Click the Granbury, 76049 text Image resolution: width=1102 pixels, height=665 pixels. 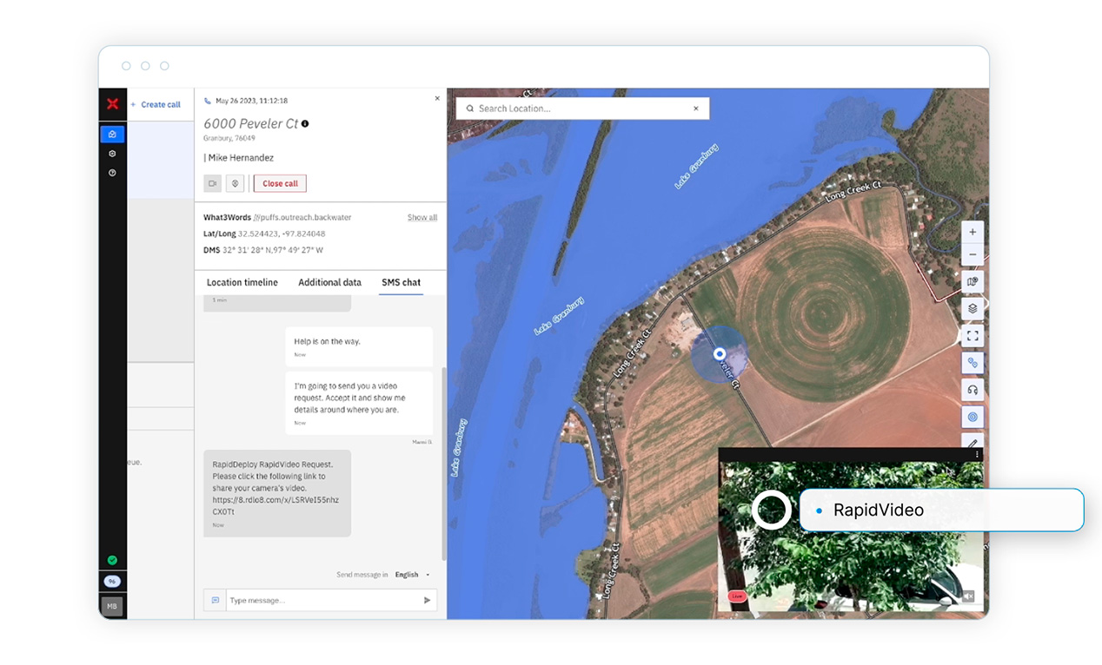tap(229, 138)
